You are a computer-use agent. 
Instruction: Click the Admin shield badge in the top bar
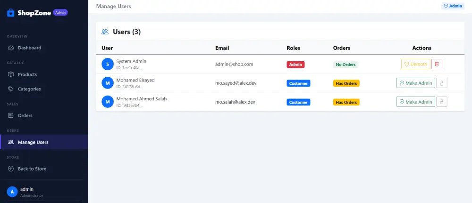(x=453, y=6)
